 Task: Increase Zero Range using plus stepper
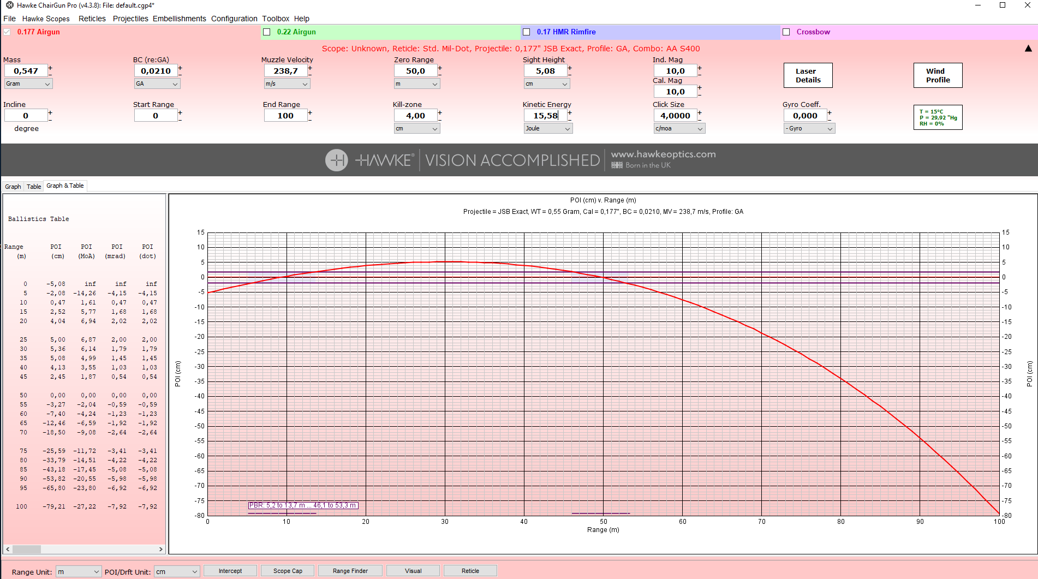point(440,68)
